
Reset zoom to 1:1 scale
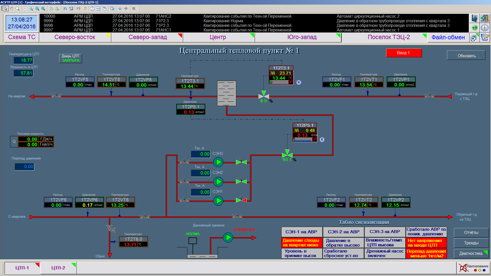click(25, 8)
